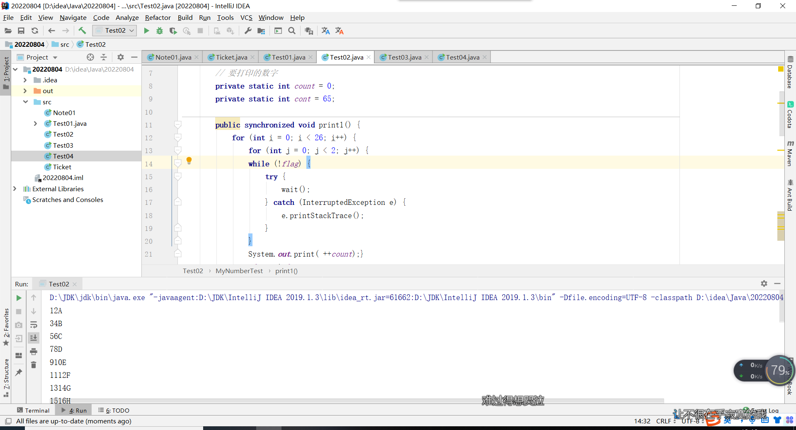The height and width of the screenshot is (430, 796).
Task: Click the blue translate icon in the toolbar
Action: [326, 31]
